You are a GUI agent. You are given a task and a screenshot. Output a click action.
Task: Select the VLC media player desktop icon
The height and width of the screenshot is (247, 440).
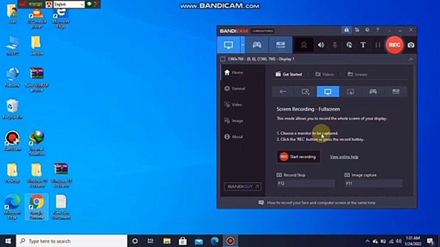[x=36, y=17]
